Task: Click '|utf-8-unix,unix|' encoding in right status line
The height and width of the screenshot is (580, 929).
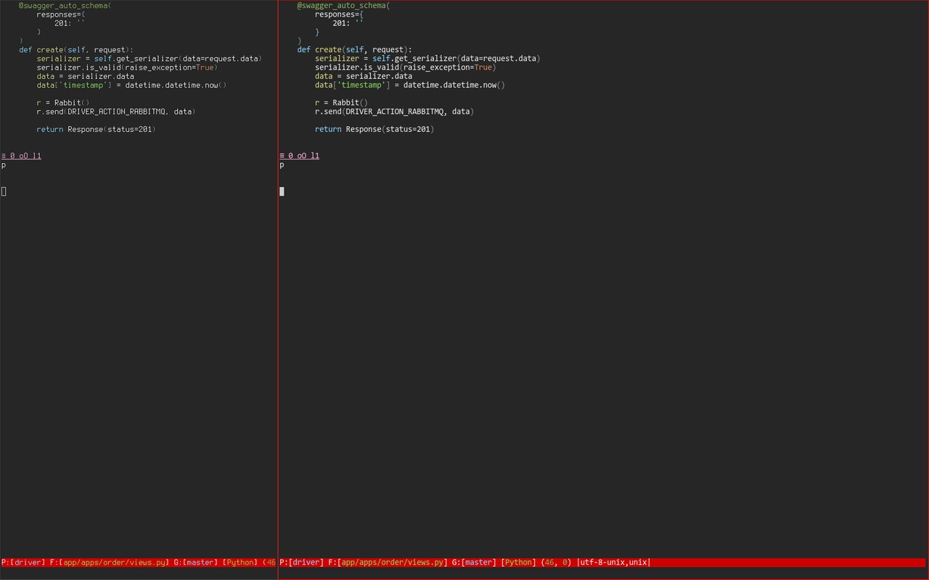Action: 613,563
